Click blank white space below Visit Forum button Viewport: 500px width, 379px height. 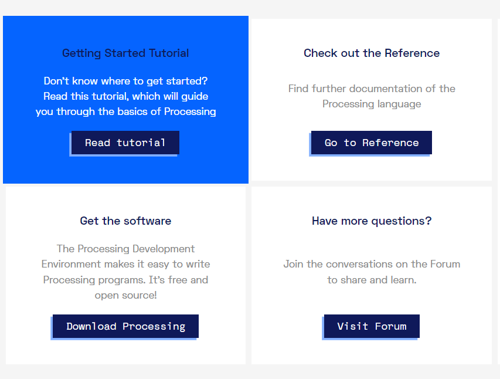pyautogui.click(x=371, y=352)
